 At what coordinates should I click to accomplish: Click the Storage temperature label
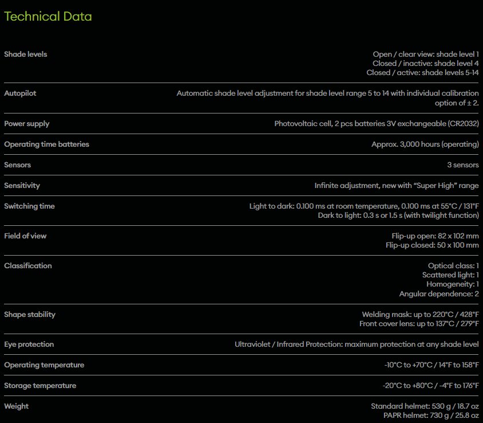click(40, 386)
